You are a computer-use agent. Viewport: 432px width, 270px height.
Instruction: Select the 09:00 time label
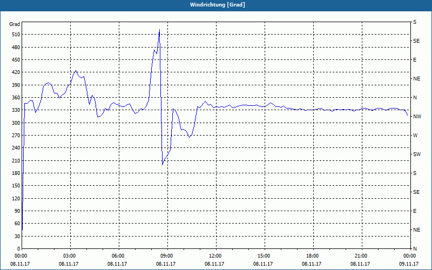pos(167,256)
